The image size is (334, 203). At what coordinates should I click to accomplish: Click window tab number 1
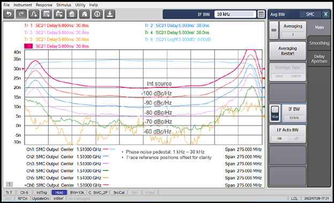point(9,184)
